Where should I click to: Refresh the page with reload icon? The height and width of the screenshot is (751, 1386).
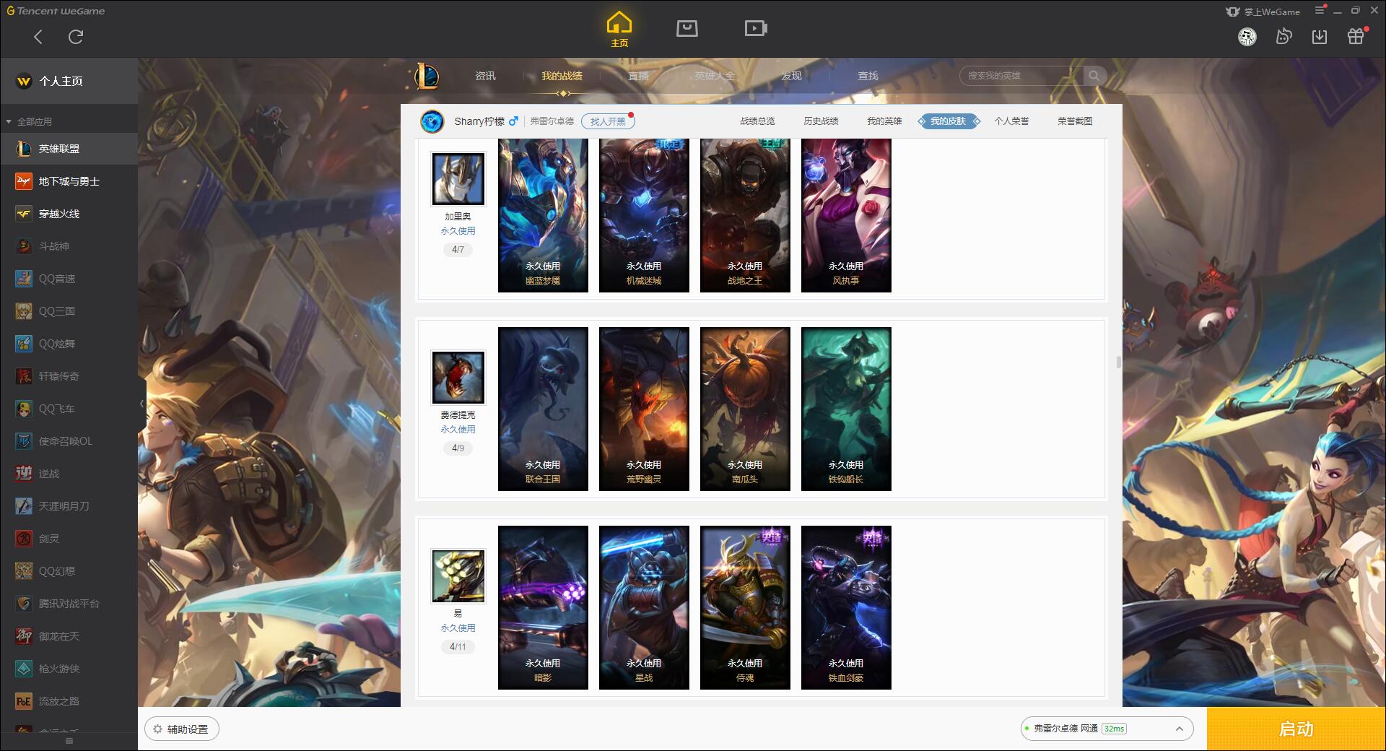pos(76,37)
